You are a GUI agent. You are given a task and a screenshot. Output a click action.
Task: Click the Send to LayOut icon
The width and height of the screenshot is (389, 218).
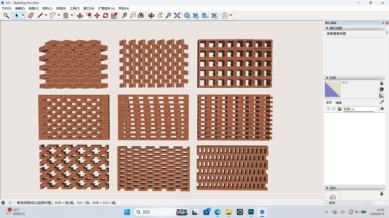coord(205,16)
